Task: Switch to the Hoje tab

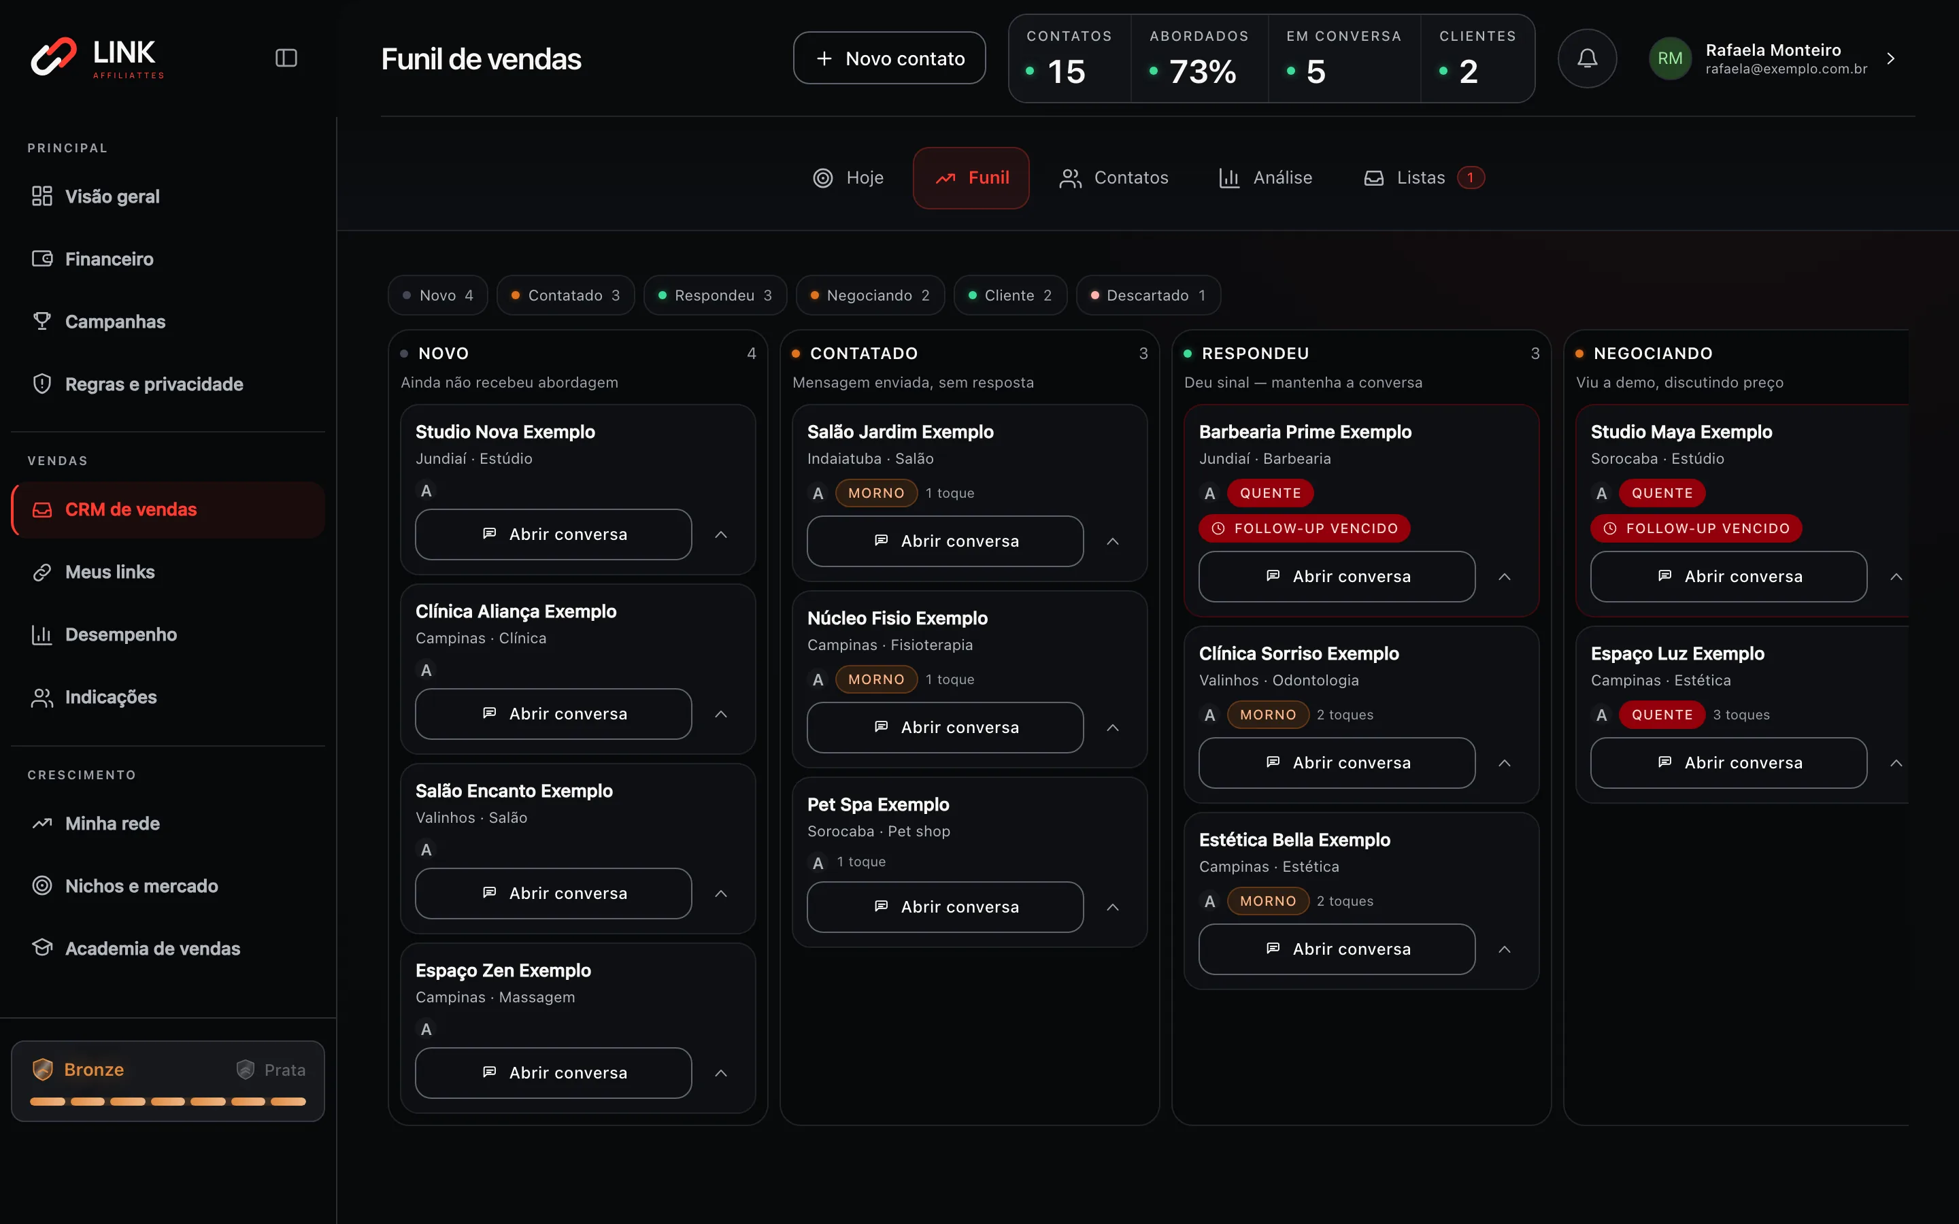Action: [848, 178]
